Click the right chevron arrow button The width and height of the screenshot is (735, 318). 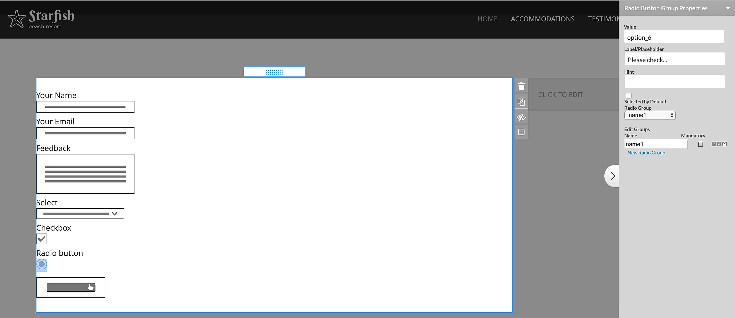click(612, 176)
